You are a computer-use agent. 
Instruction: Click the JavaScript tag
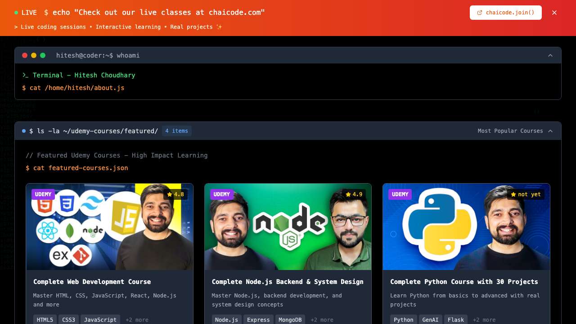(x=100, y=319)
